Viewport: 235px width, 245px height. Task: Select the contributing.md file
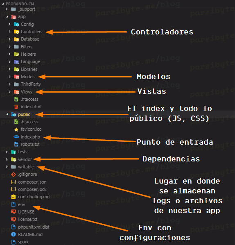point(34,197)
